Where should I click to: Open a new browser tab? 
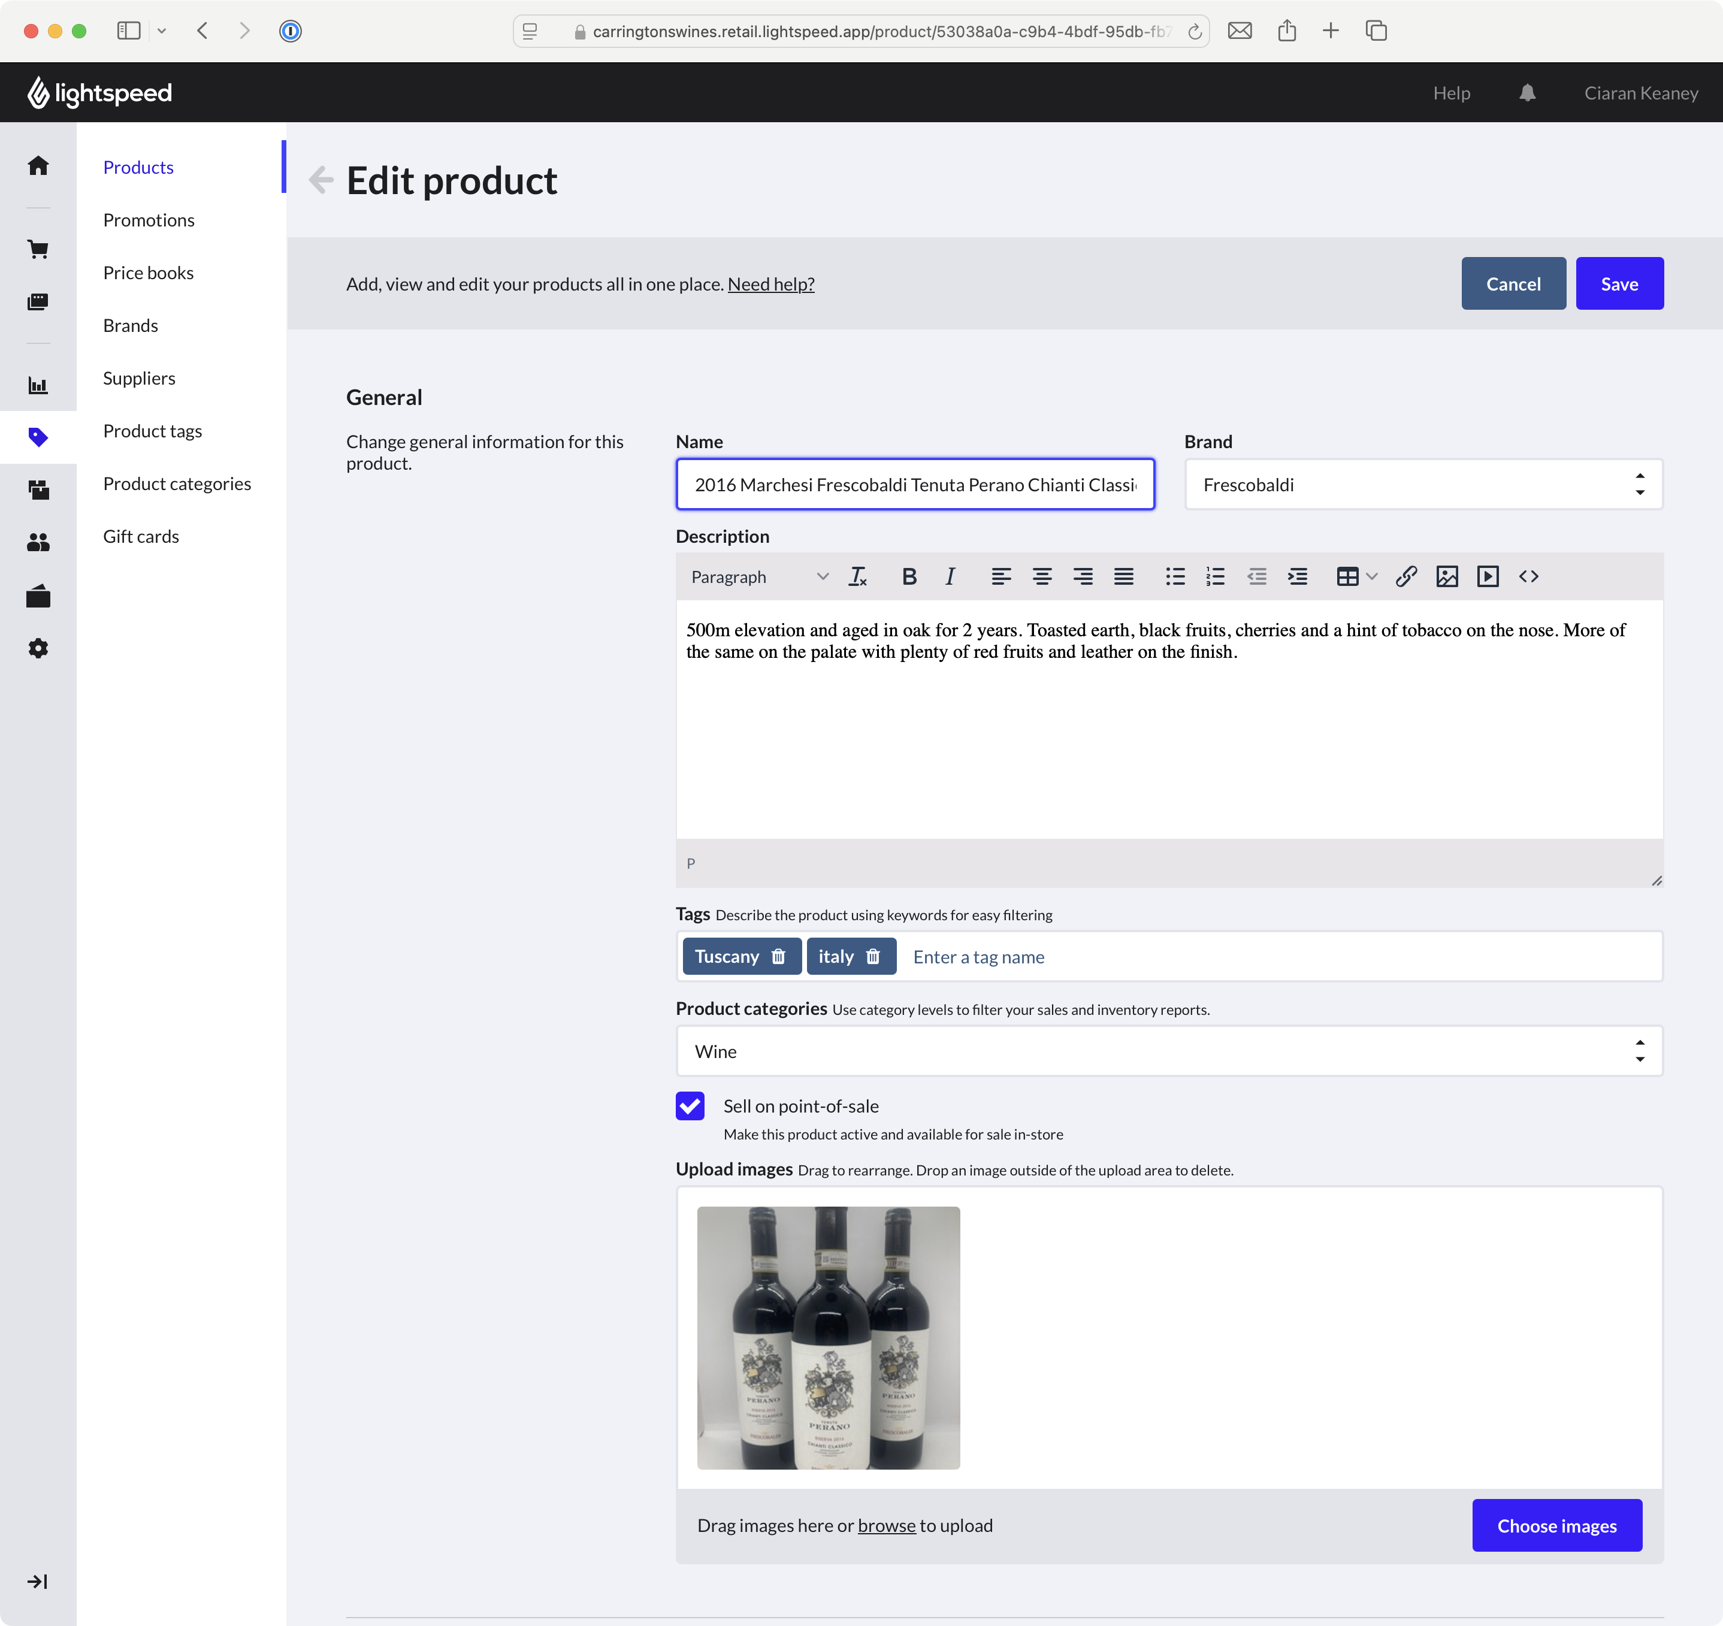tap(1331, 31)
